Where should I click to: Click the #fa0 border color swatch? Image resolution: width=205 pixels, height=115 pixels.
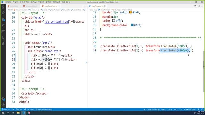130,12
